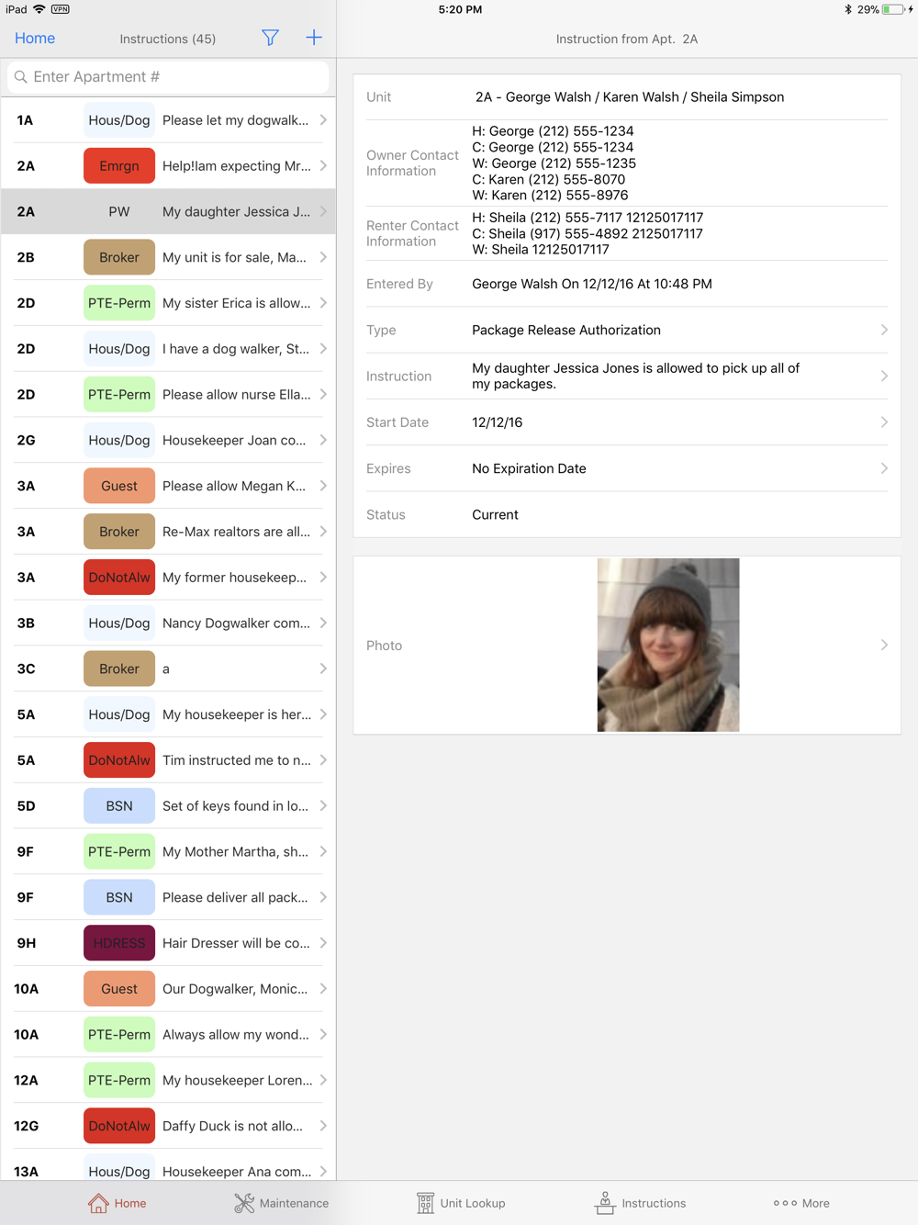Go back using top Home link
918x1225 pixels.
tap(35, 38)
